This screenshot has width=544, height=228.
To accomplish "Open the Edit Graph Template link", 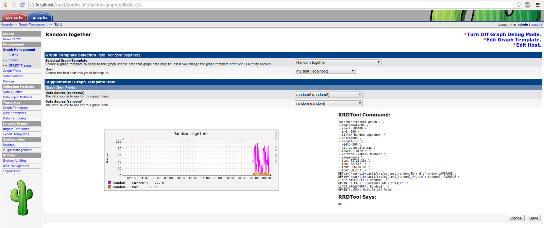I will point(513,40).
